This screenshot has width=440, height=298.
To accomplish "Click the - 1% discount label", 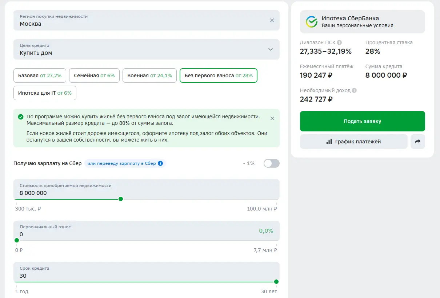I will [x=249, y=163].
